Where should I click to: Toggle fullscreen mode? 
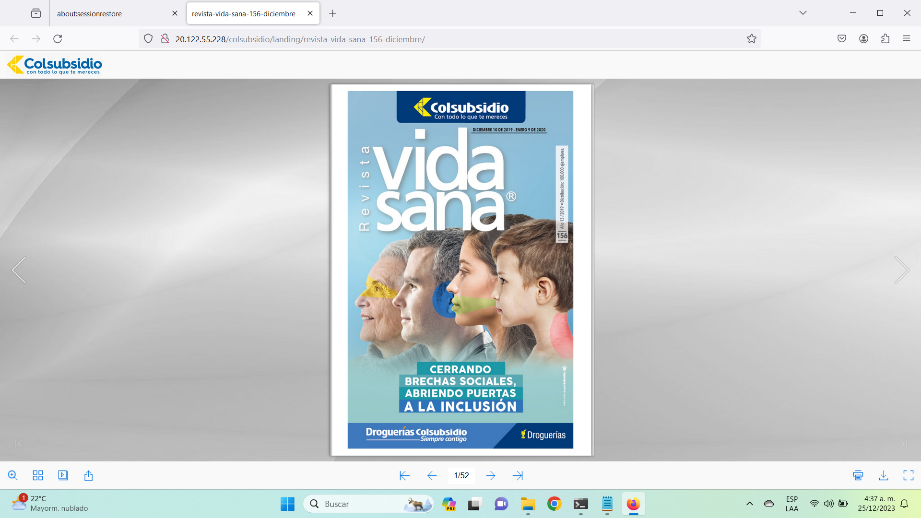pyautogui.click(x=909, y=475)
